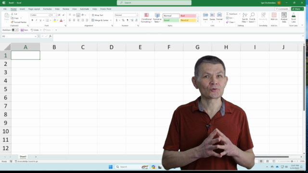Image resolution: width=308 pixels, height=173 pixels.
Task: Add a new sheet with plus button
Action: [x=36, y=157]
